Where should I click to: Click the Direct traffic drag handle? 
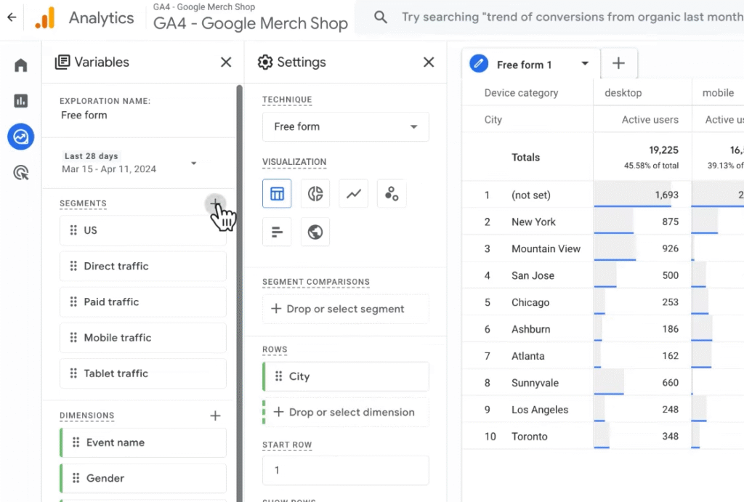click(x=73, y=266)
